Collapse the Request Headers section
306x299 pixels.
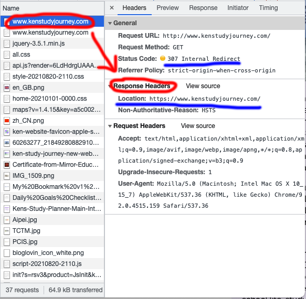coord(110,126)
